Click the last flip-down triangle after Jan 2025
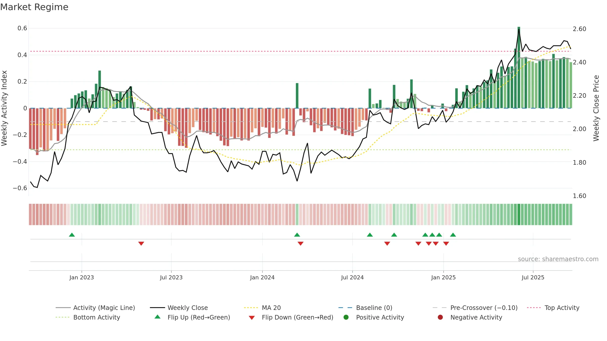 (446, 243)
